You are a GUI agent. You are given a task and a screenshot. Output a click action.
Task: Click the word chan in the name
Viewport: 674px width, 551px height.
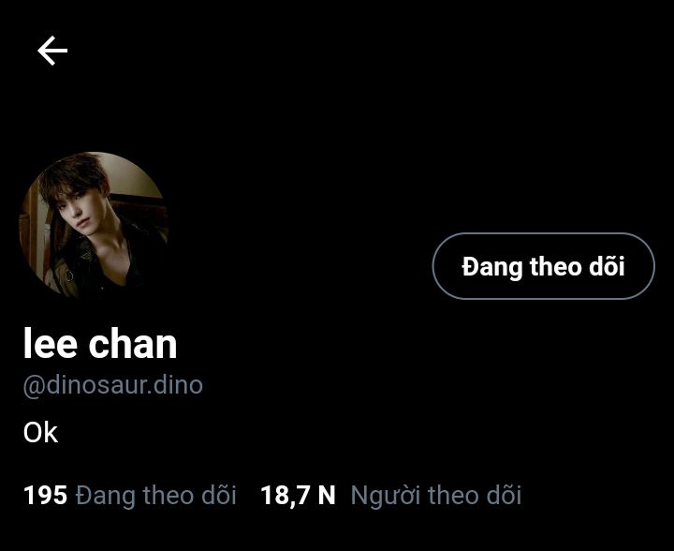point(133,343)
